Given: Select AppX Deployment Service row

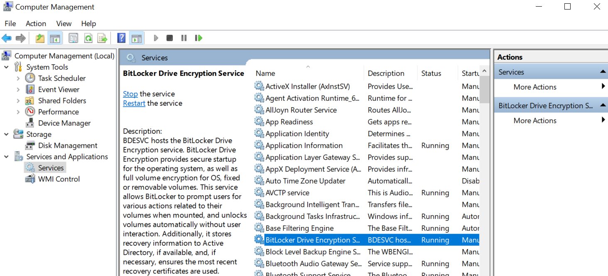Looking at the screenshot, I should (366, 169).
